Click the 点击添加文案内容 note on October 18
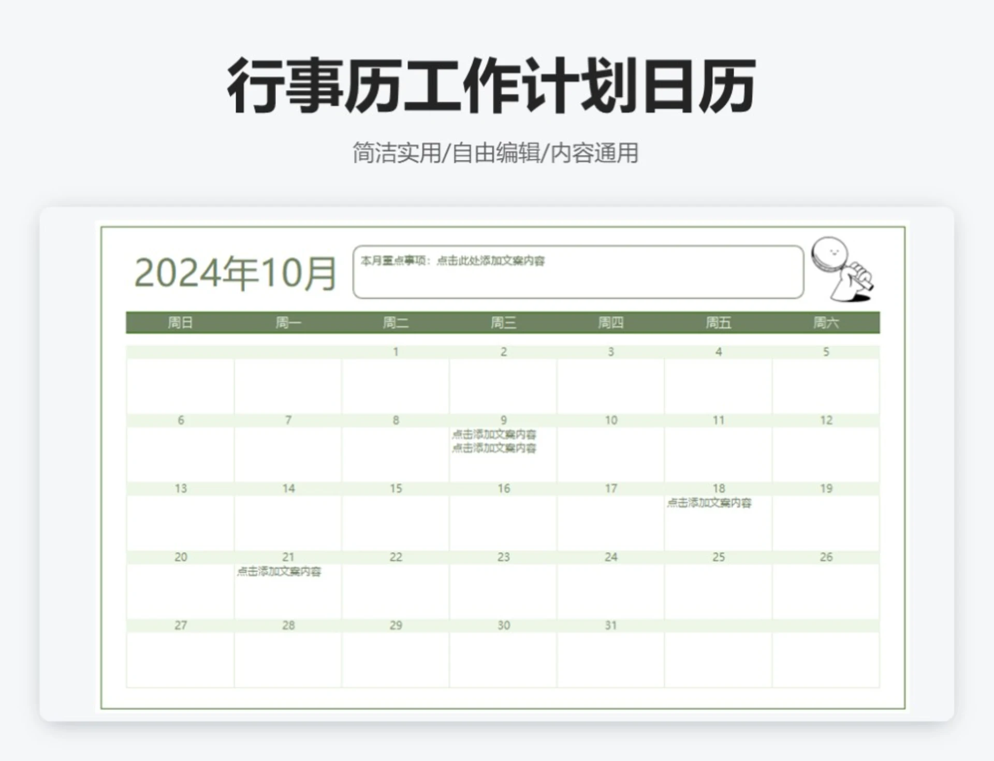Image resolution: width=994 pixels, height=761 pixels. pyautogui.click(x=710, y=502)
